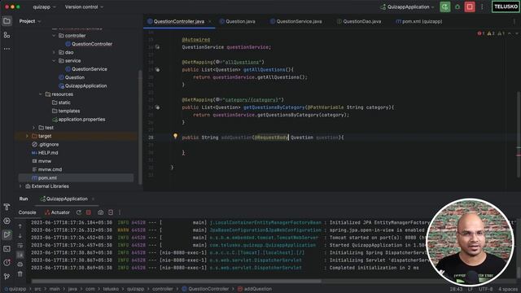Select the Console tab in Run panel
The height and width of the screenshot is (293, 521).
(27, 212)
